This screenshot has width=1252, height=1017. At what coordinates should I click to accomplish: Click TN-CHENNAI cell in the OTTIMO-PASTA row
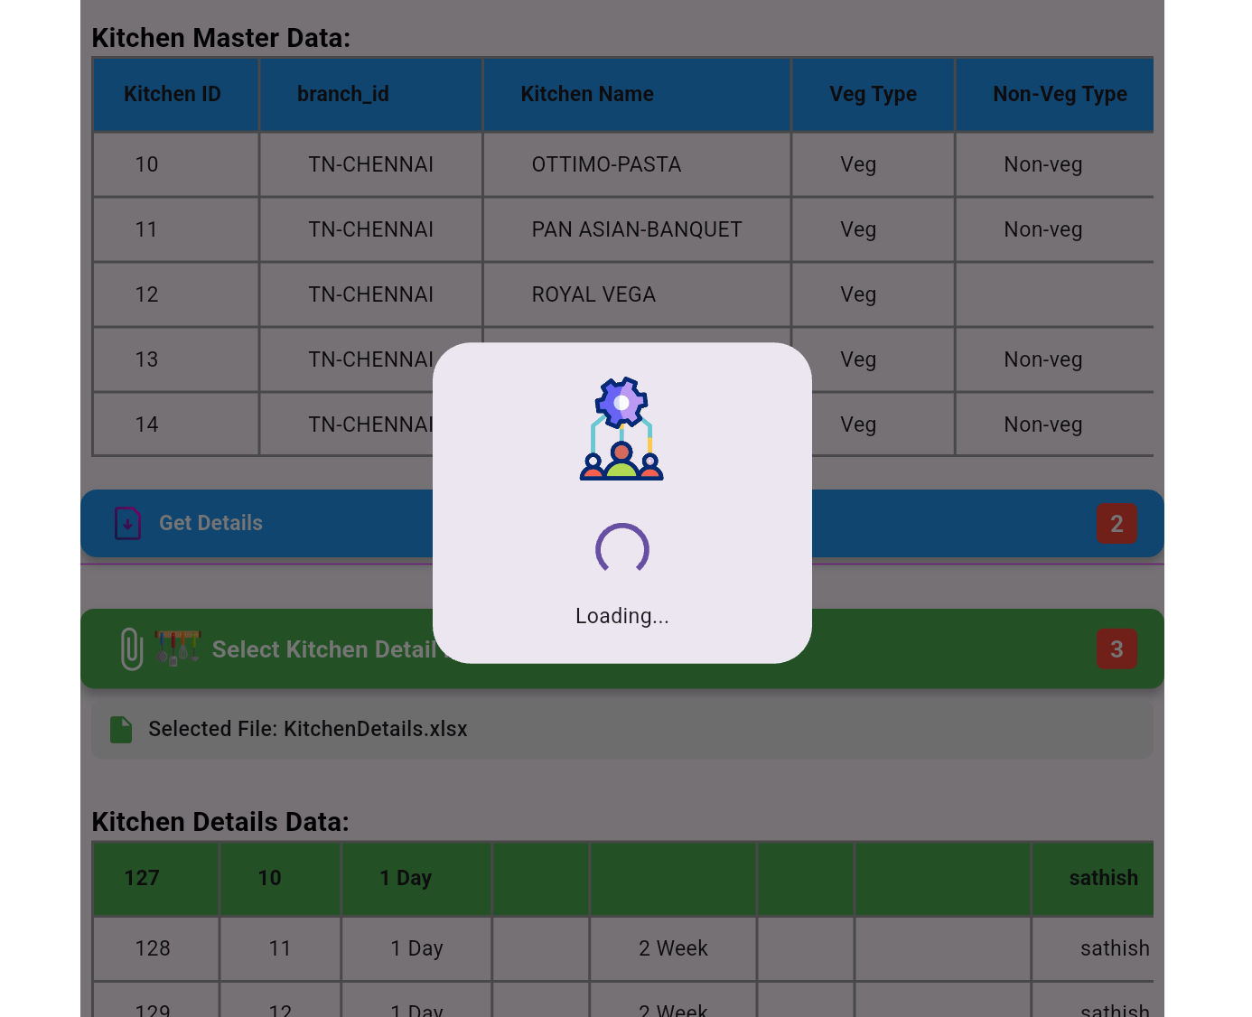coord(371,164)
